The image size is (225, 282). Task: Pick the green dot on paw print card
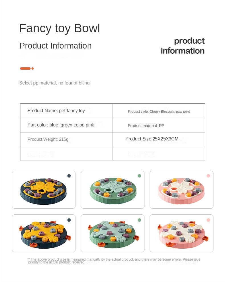pyautogui.click(x=139, y=220)
